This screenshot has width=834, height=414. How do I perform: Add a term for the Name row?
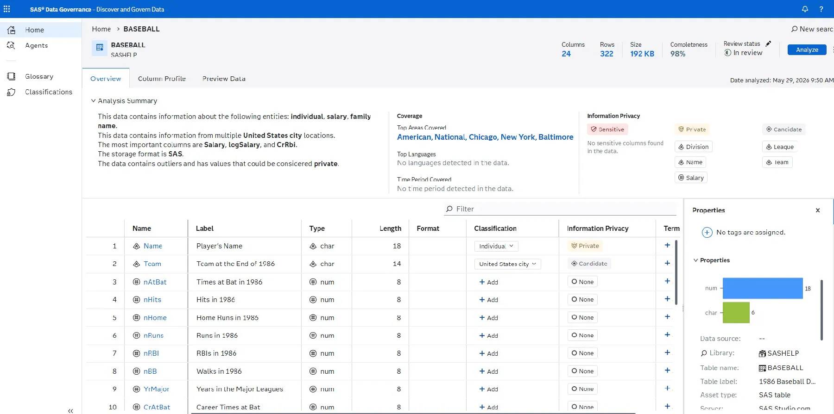click(x=667, y=245)
